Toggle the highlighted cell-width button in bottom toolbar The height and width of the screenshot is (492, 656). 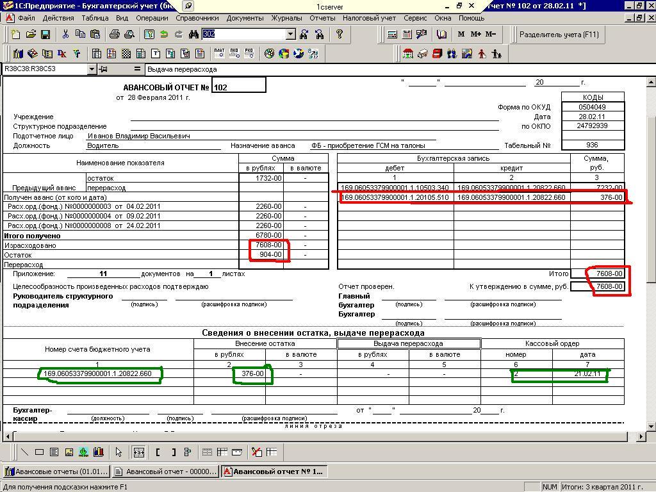(138, 452)
